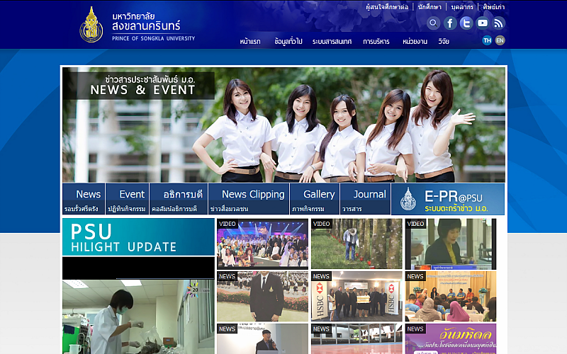Select the News Clipping tab
Image resolution: width=567 pixels, height=354 pixels.
coord(249,199)
